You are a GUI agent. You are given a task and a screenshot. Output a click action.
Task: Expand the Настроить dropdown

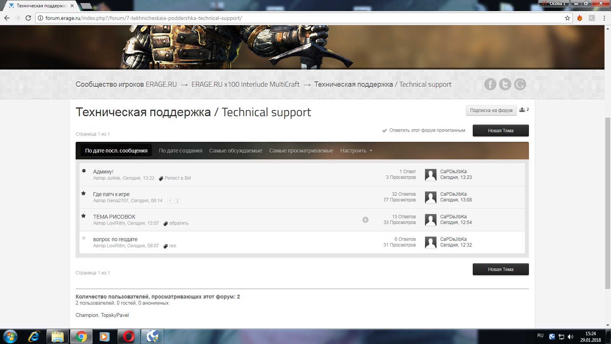click(x=356, y=151)
